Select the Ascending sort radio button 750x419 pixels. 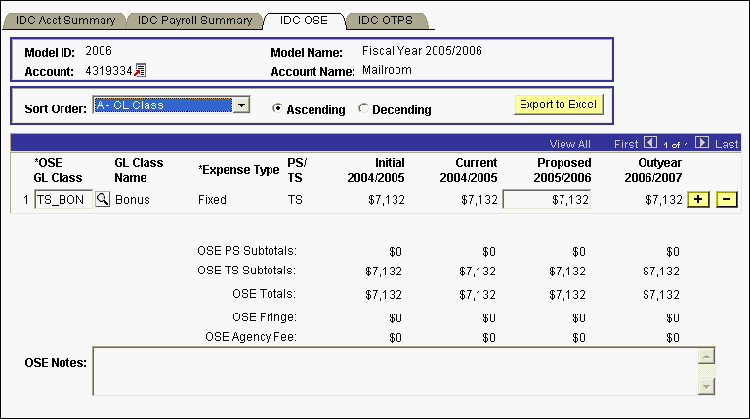click(x=278, y=109)
